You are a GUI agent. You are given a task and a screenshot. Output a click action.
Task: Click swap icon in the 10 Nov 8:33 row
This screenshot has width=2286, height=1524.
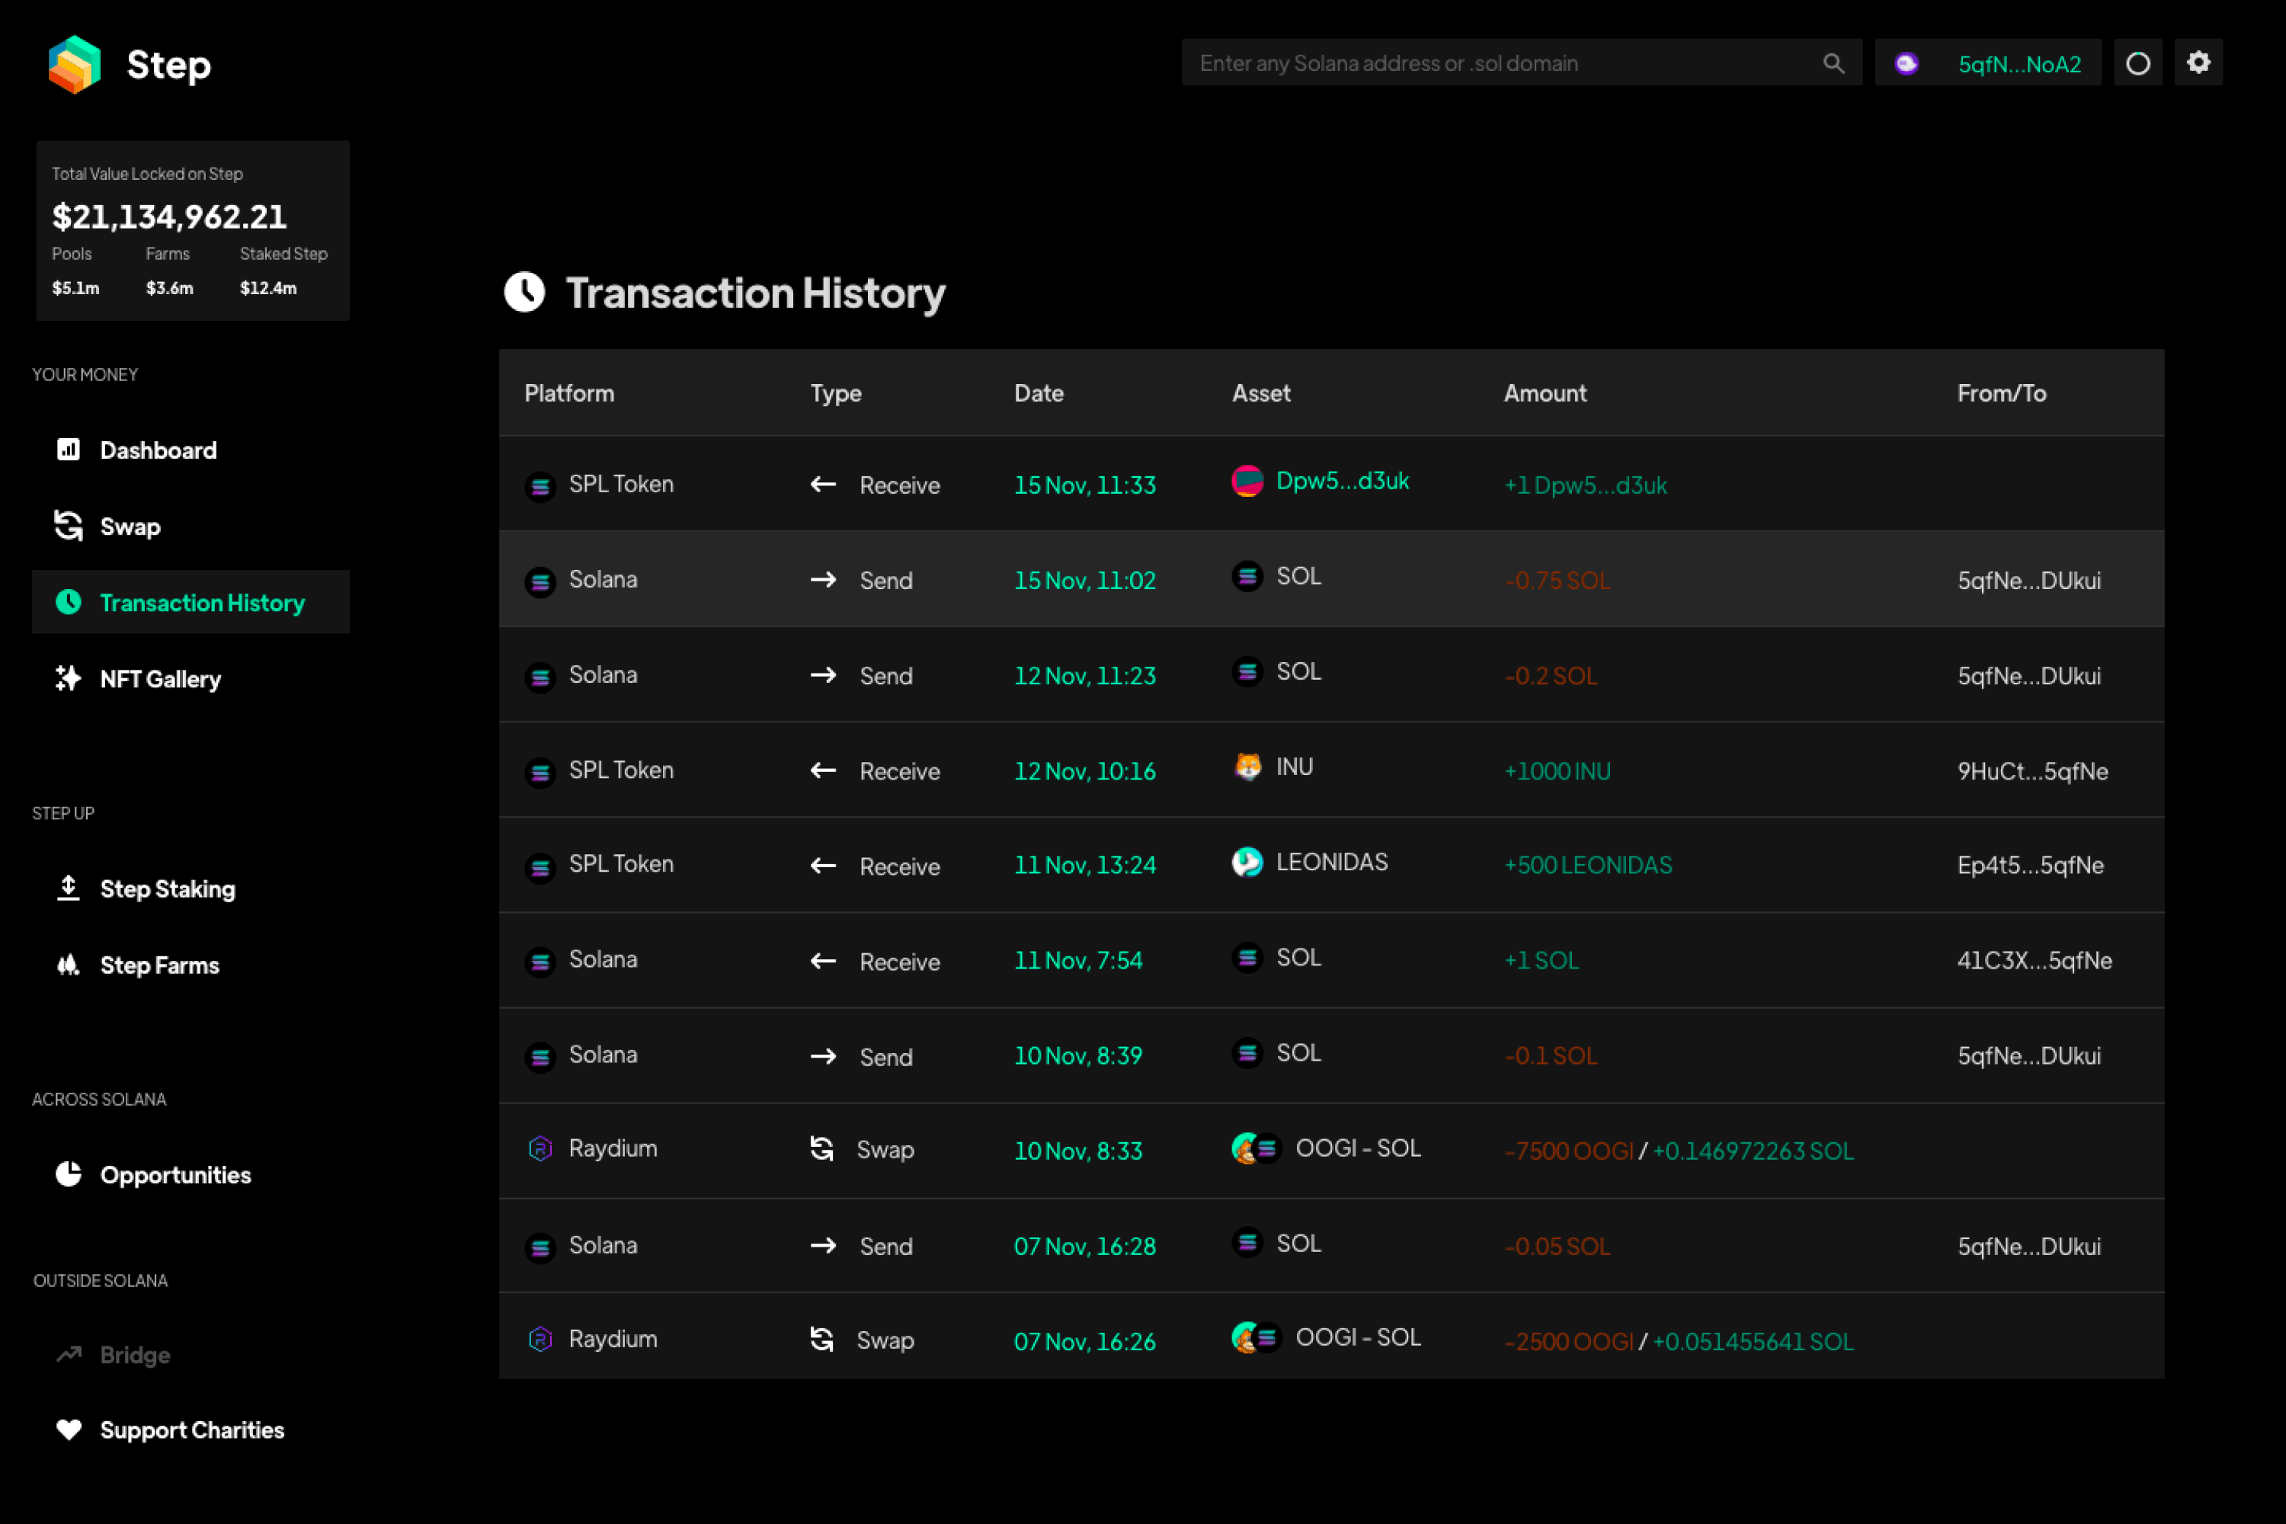tap(822, 1149)
